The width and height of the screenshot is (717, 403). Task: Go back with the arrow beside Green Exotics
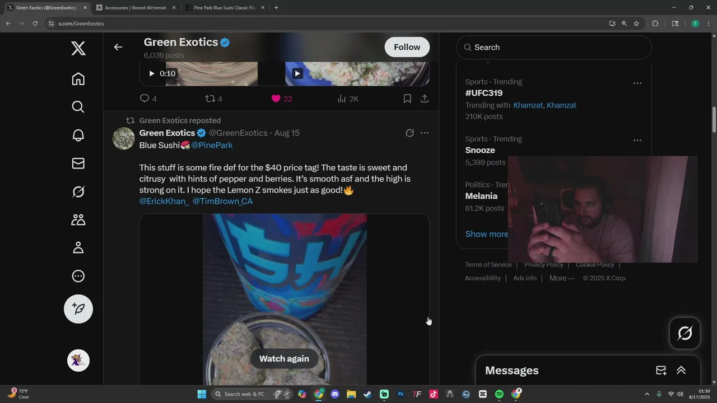pyautogui.click(x=118, y=47)
